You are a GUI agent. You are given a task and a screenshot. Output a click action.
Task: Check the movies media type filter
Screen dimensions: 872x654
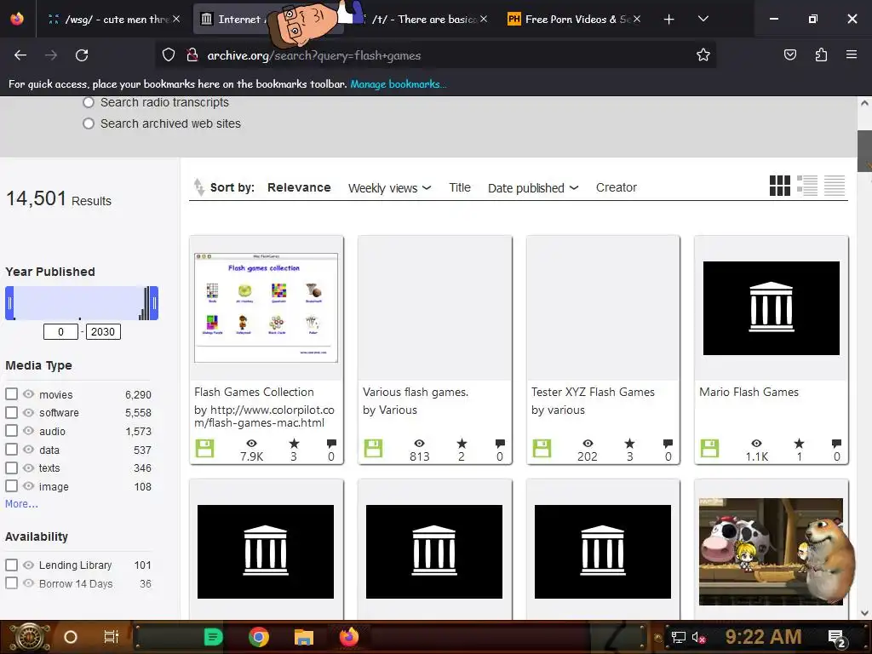[11, 393]
